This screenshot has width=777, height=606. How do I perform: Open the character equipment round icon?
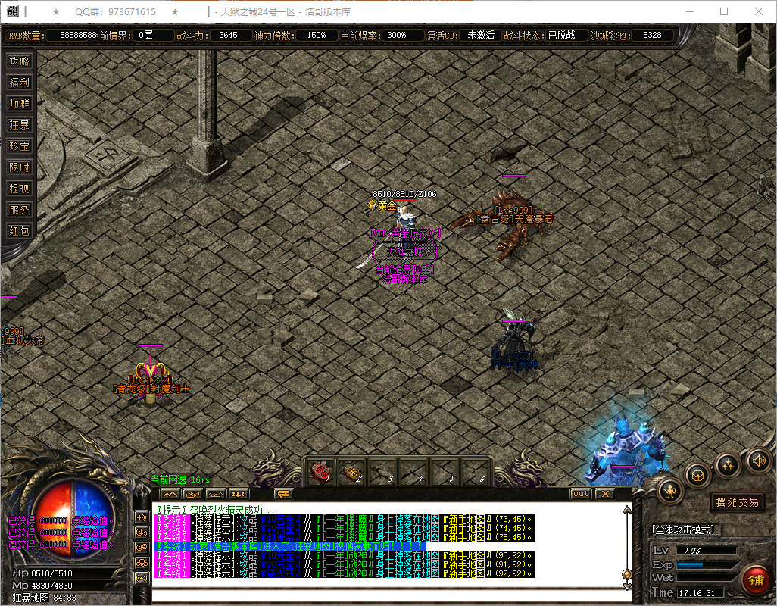(x=671, y=491)
